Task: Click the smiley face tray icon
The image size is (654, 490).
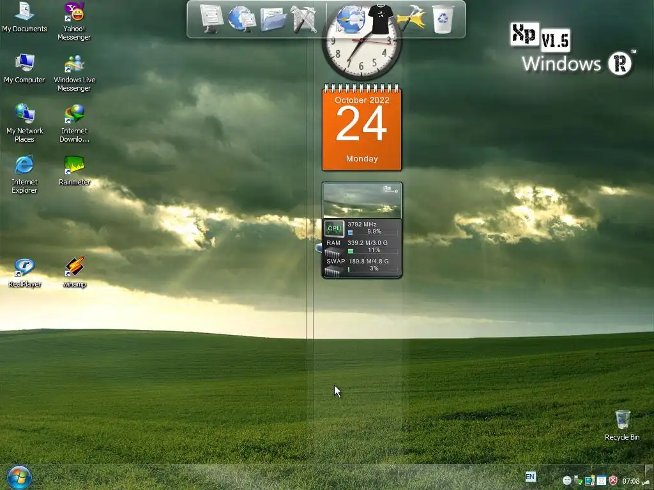Action: 567,481
